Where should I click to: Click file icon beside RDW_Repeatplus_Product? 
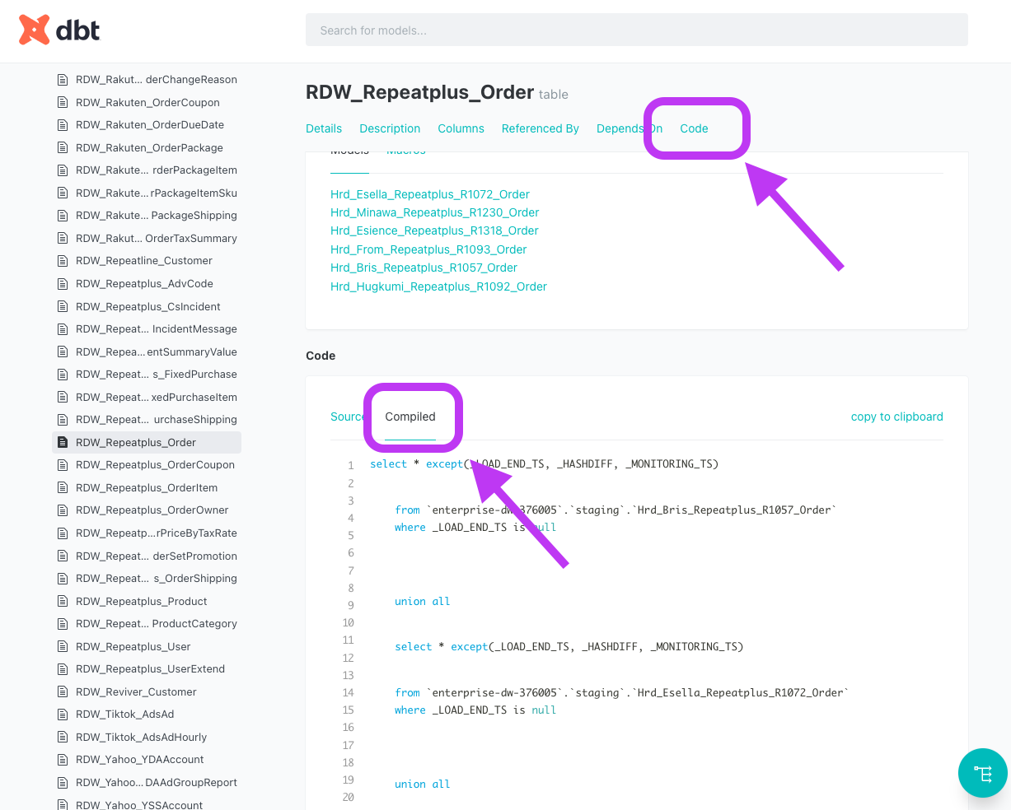pyautogui.click(x=63, y=602)
